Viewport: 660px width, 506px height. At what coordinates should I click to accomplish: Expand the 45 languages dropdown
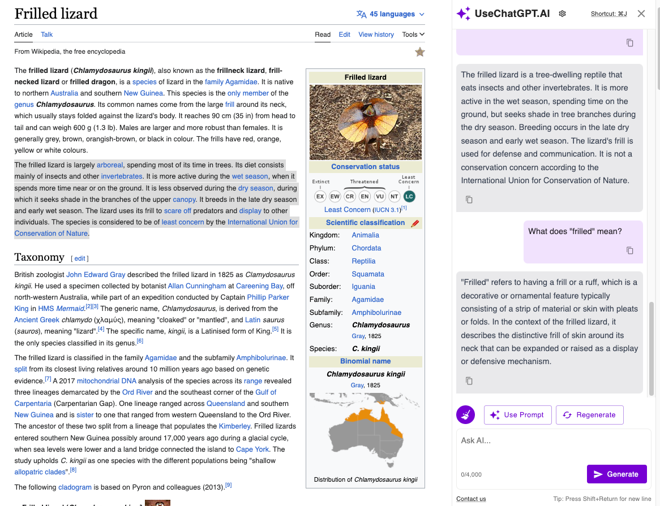tap(391, 14)
